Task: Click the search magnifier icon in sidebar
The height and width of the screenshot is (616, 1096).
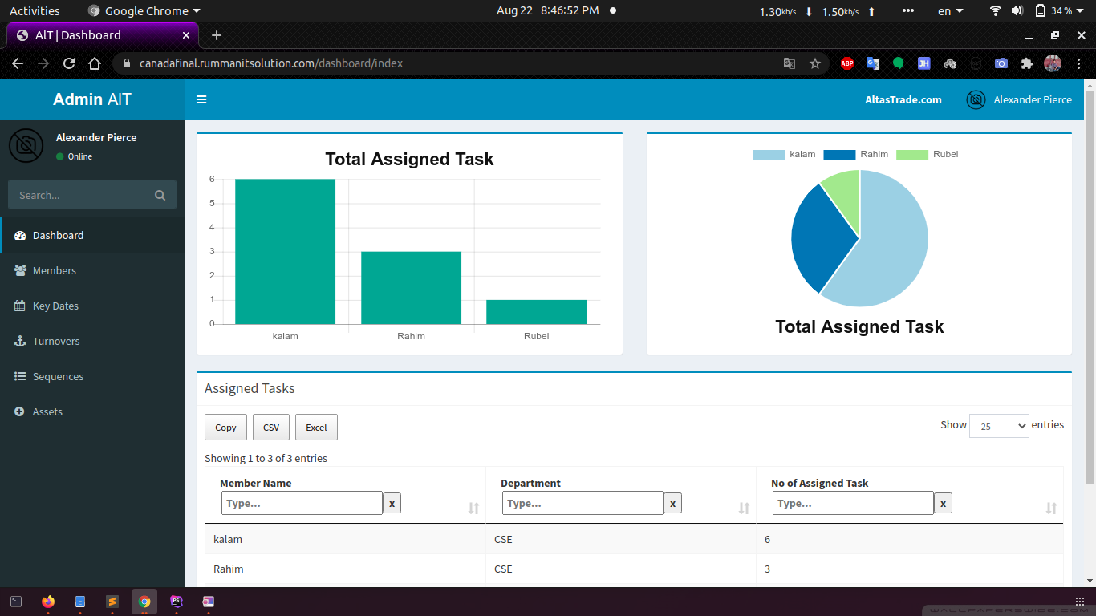Action: (160, 195)
